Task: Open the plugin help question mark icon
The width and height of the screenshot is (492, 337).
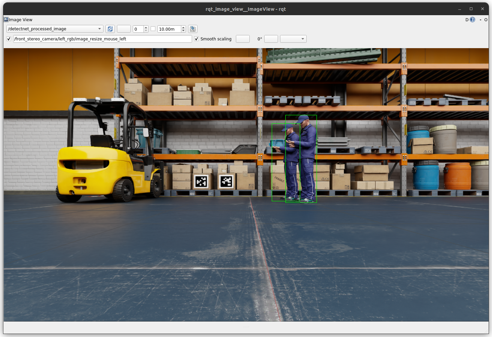Action: coord(472,20)
